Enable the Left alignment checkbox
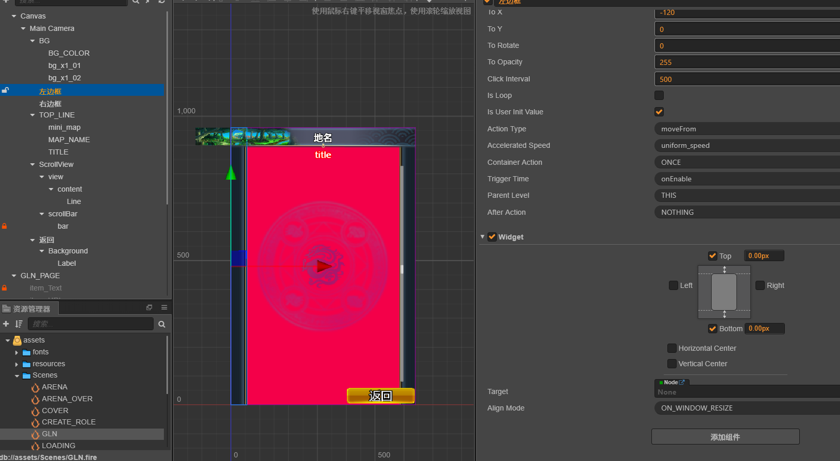 pos(674,285)
